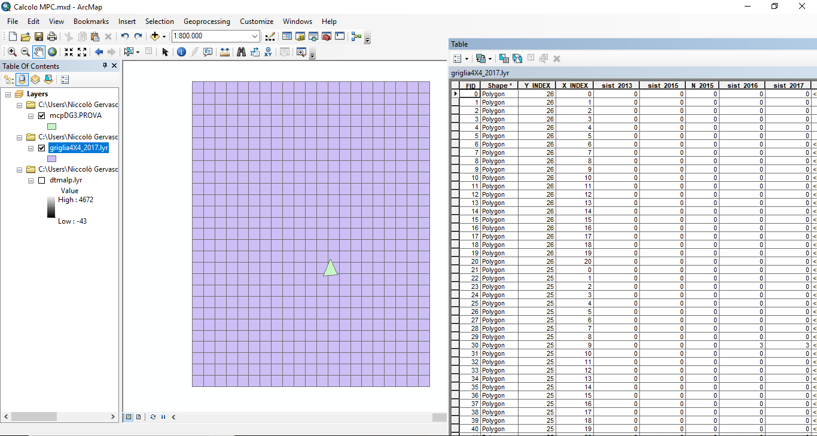Hide the griglia4X4_2017.lyr layer
The image size is (817, 436).
click(x=41, y=148)
